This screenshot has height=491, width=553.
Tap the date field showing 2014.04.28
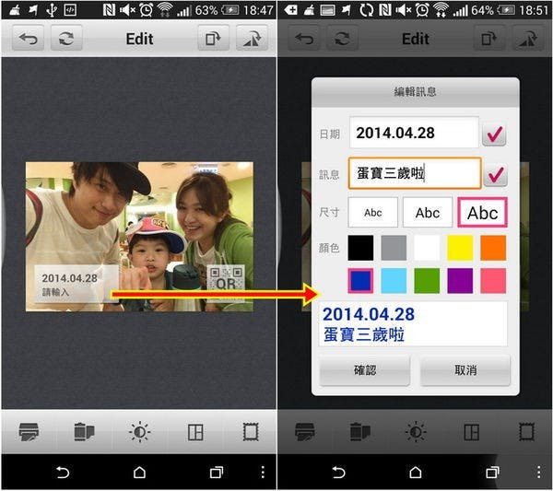(x=414, y=133)
